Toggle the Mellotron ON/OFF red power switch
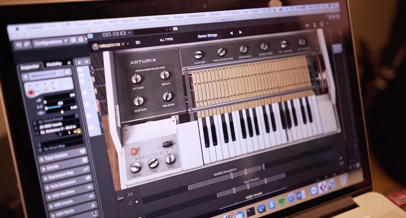Image resolution: width=406 pixels, height=218 pixels. click(134, 151)
